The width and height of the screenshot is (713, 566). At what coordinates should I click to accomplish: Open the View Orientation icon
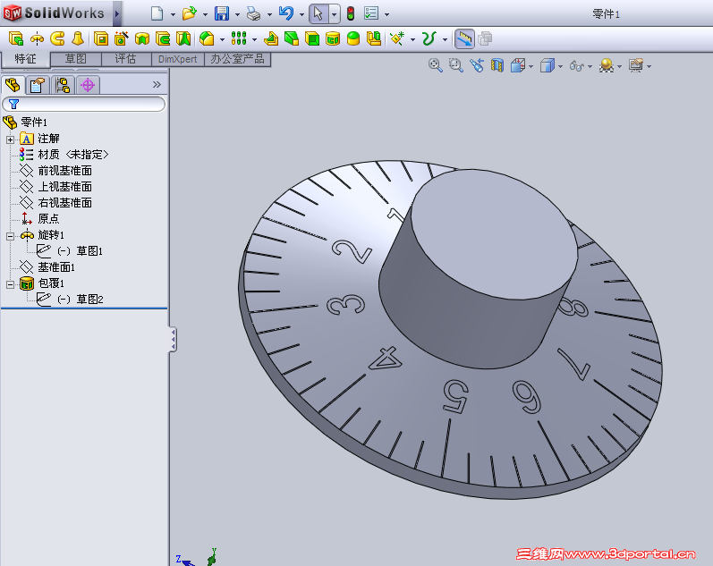(x=518, y=66)
